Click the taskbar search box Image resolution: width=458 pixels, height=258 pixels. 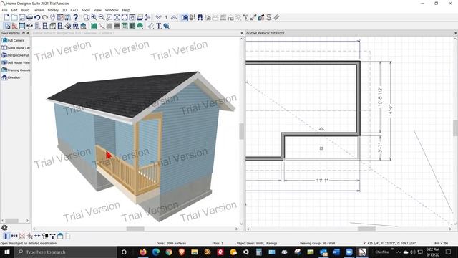[x=65, y=252]
